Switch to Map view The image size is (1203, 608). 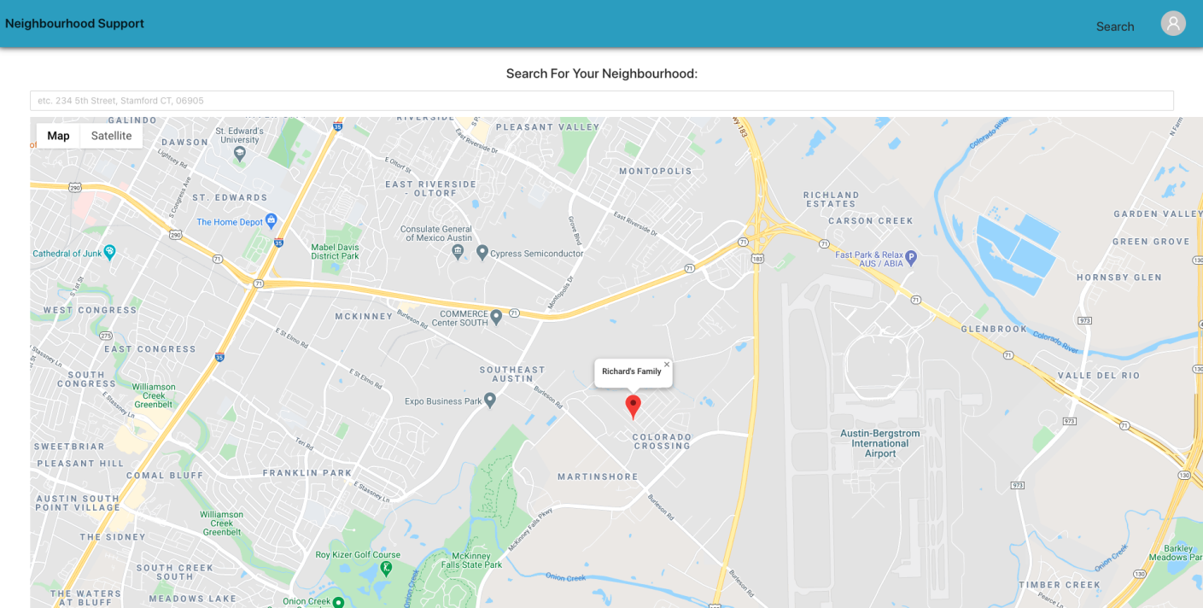click(58, 136)
